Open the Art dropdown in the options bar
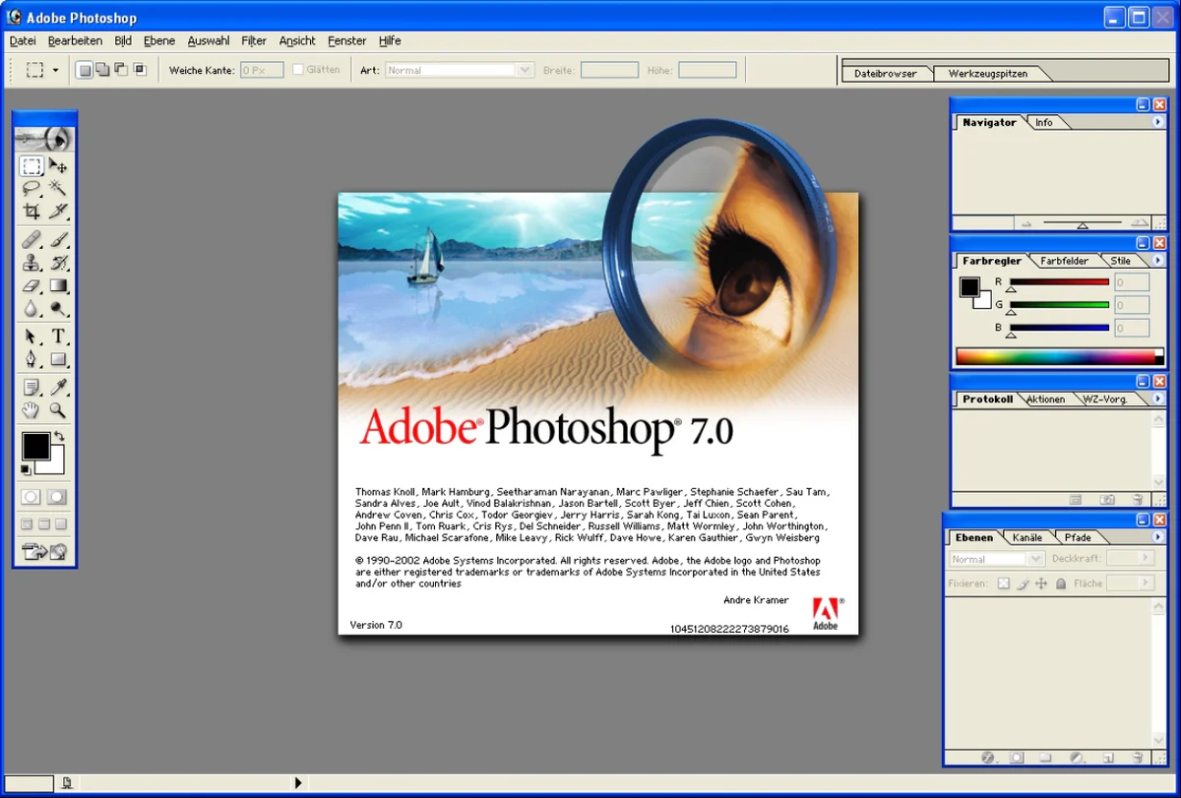 click(x=525, y=69)
